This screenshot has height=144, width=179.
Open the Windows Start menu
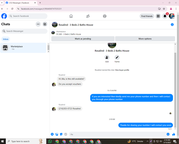tap(2, 141)
